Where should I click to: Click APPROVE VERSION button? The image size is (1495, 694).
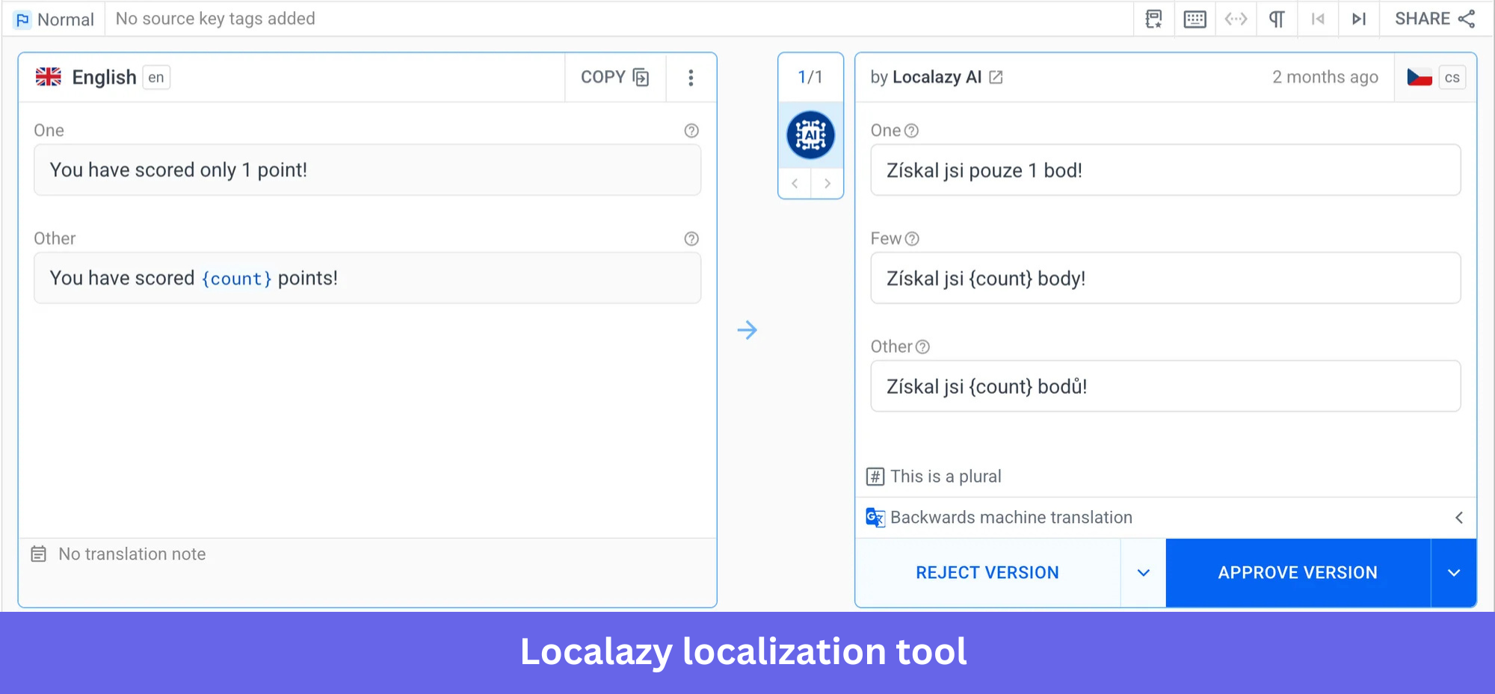pos(1298,572)
